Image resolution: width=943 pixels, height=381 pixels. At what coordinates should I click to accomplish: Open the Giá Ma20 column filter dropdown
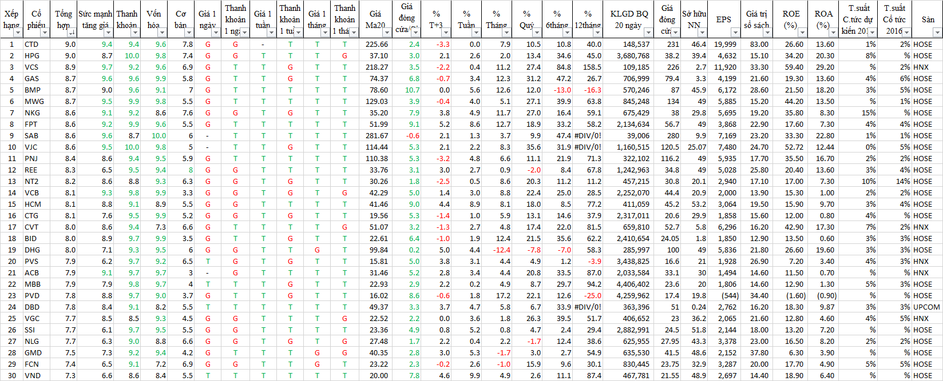[386, 33]
